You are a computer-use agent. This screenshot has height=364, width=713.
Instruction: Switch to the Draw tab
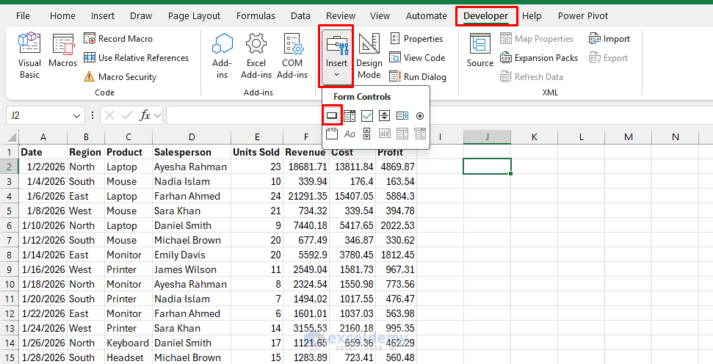point(141,16)
